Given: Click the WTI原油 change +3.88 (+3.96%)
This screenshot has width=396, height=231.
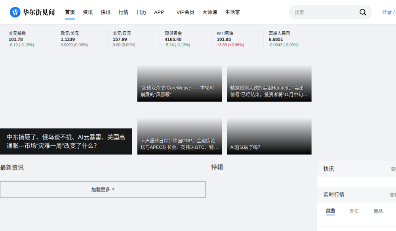Looking at the screenshot, I should pos(230,45).
